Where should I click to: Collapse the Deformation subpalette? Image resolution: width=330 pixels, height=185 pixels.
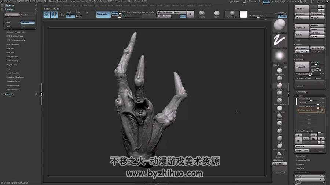point(303,173)
